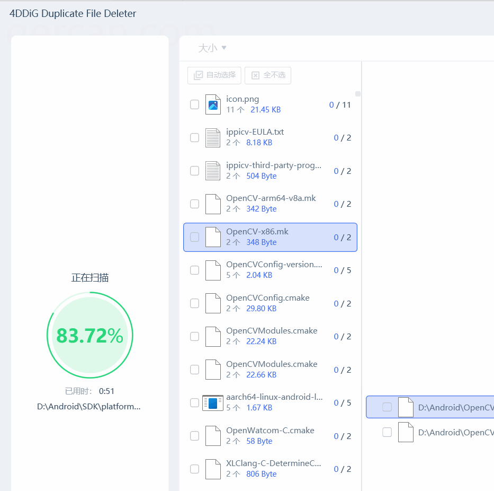Tick the OpenCVConfig.cmake checkbox
The height and width of the screenshot is (491, 494).
195,303
